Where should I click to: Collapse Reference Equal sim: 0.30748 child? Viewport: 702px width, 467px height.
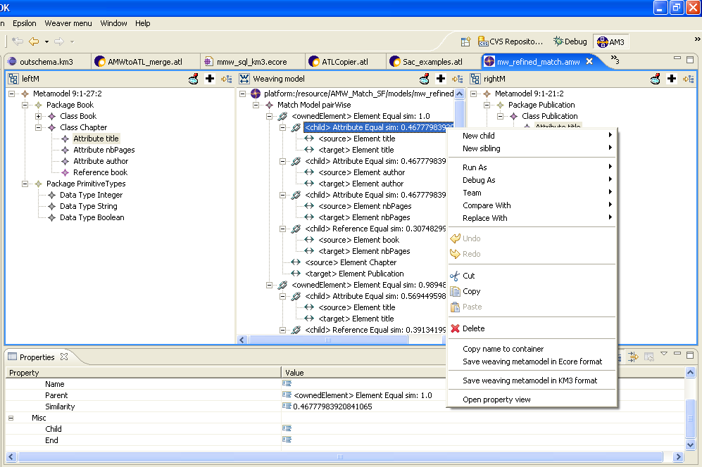[283, 229]
